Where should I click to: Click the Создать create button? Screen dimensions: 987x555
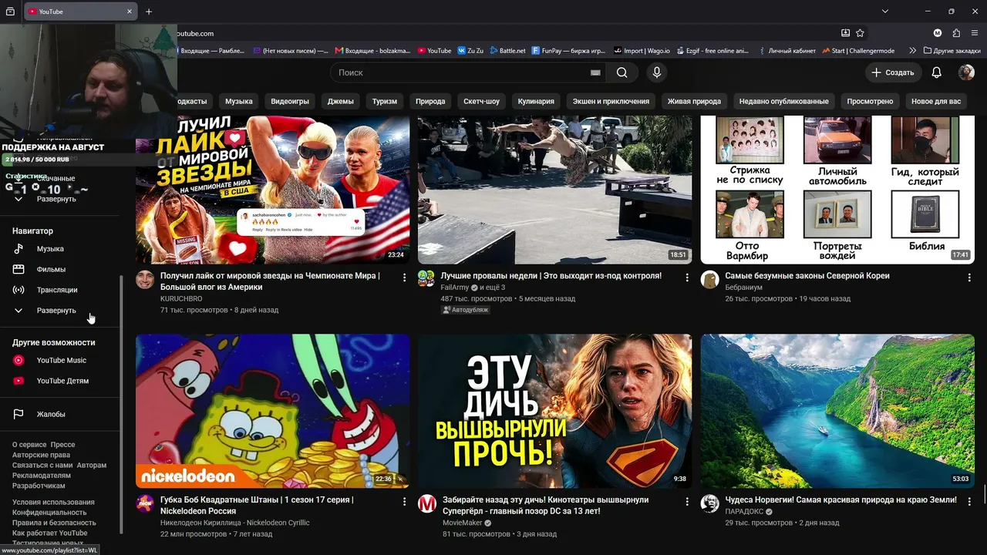point(893,72)
